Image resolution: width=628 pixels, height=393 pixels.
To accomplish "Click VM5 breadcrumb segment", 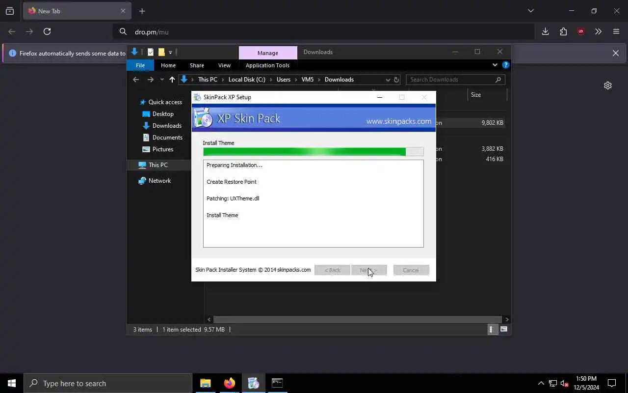I will pos(308,80).
